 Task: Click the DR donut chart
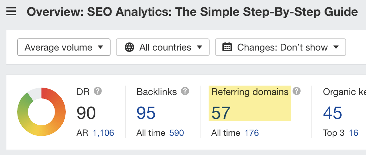coord(41,112)
